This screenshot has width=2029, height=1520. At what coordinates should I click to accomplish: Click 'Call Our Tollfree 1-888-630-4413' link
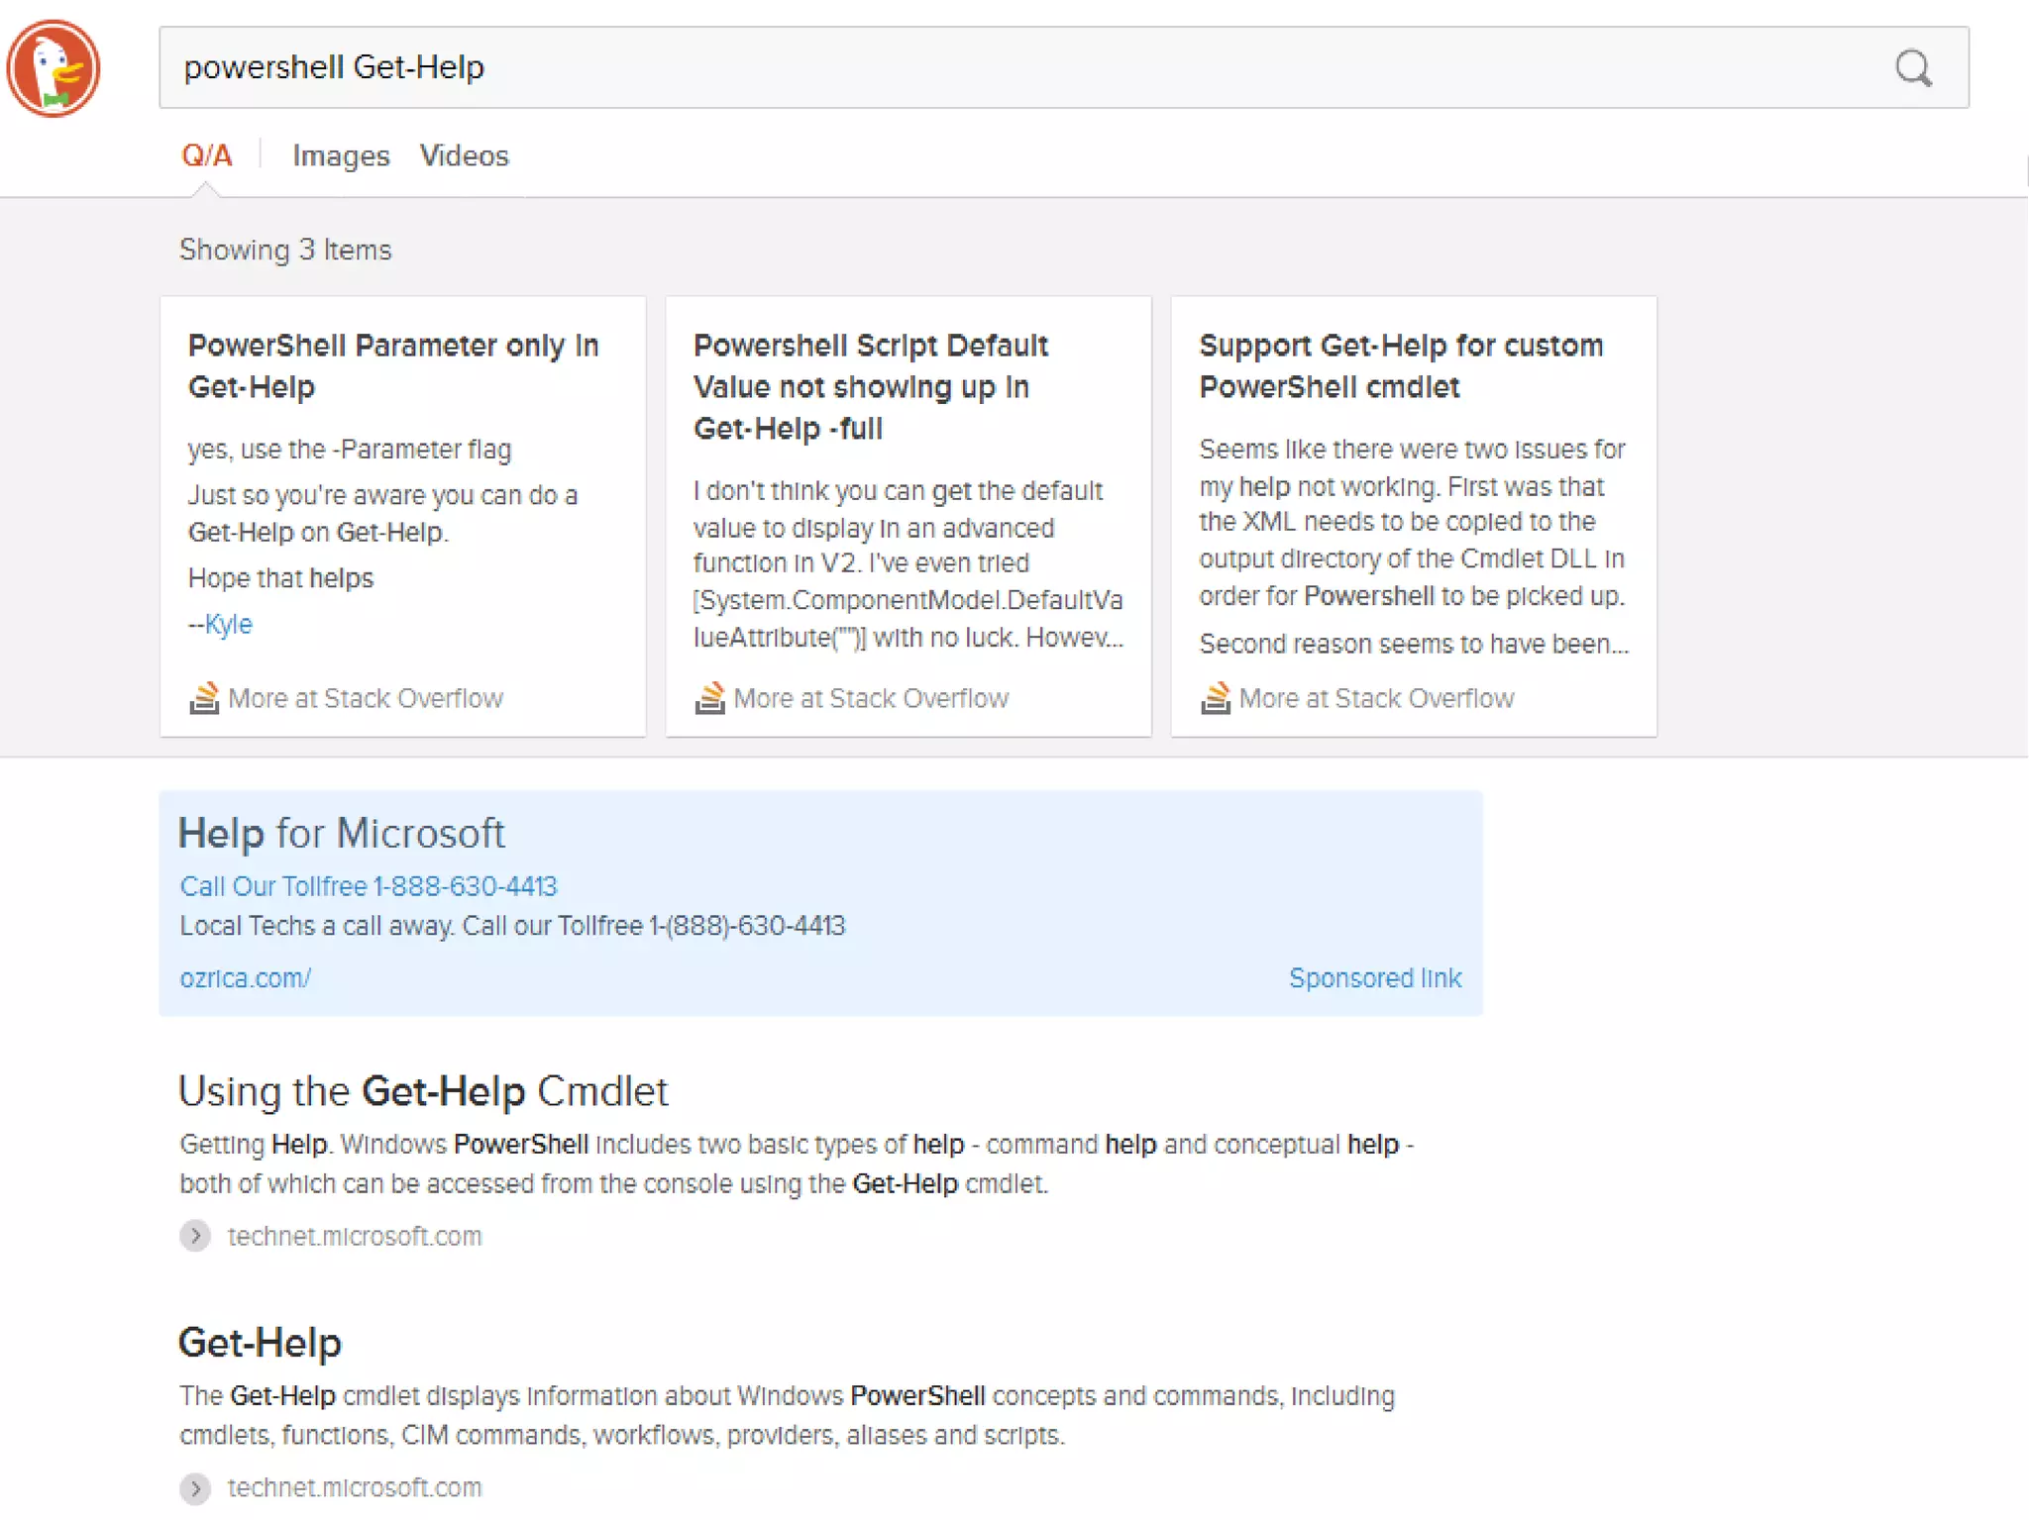[369, 886]
